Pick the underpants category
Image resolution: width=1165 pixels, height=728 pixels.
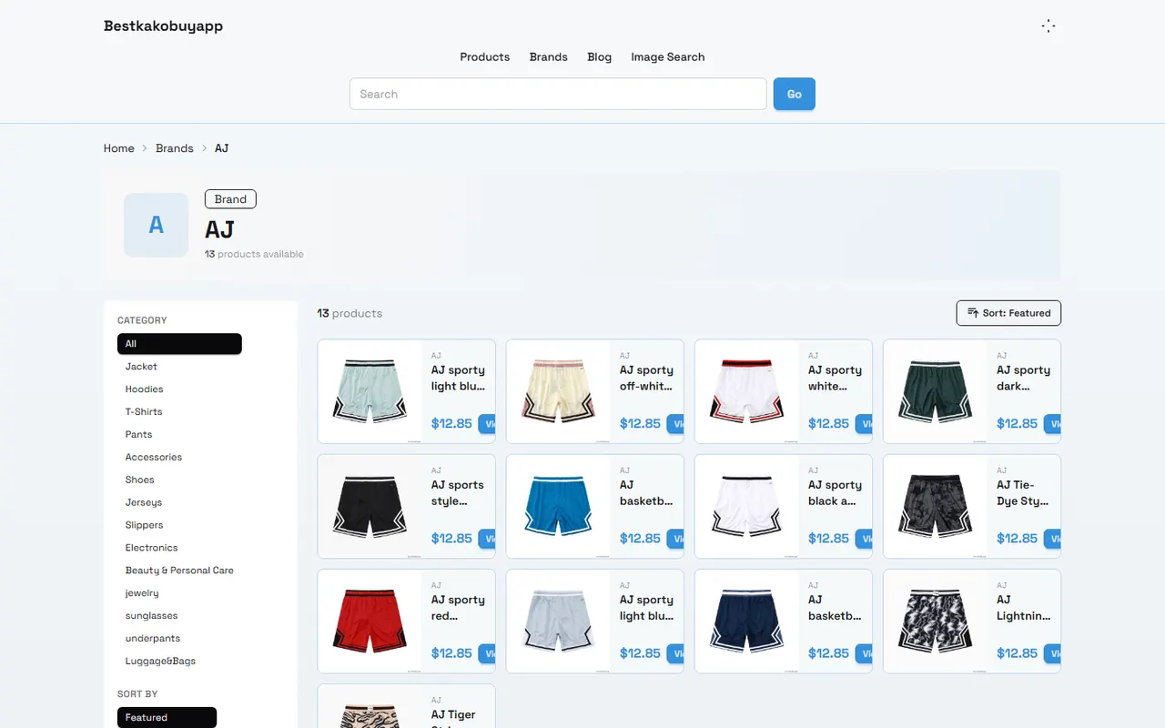click(x=153, y=640)
